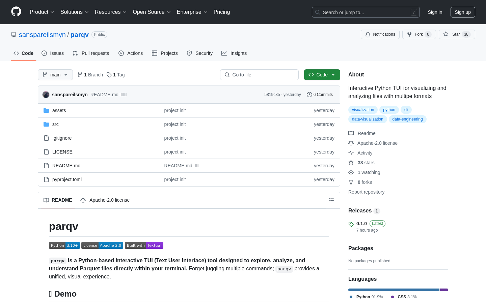Focus the Search or jump to field
486x303 pixels.
point(366,12)
